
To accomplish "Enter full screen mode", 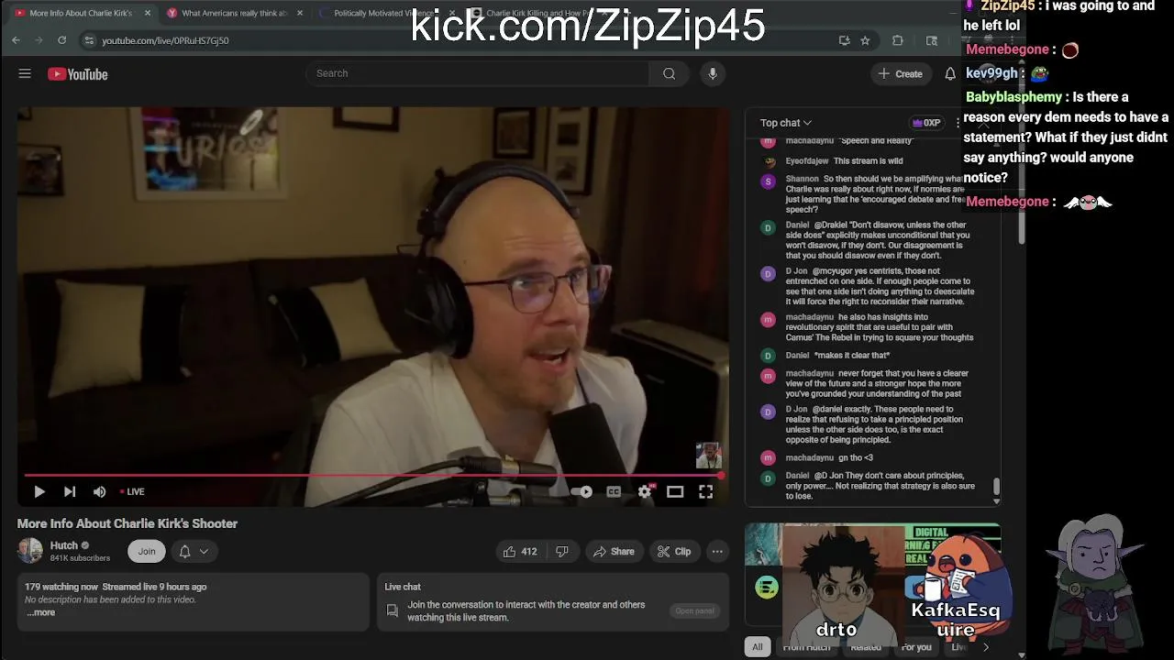I will tap(705, 491).
